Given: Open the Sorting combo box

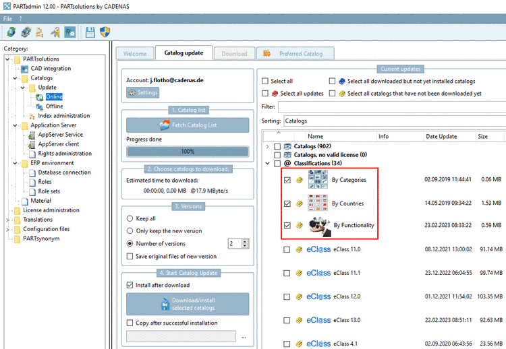Looking at the screenshot, I should (x=395, y=121).
